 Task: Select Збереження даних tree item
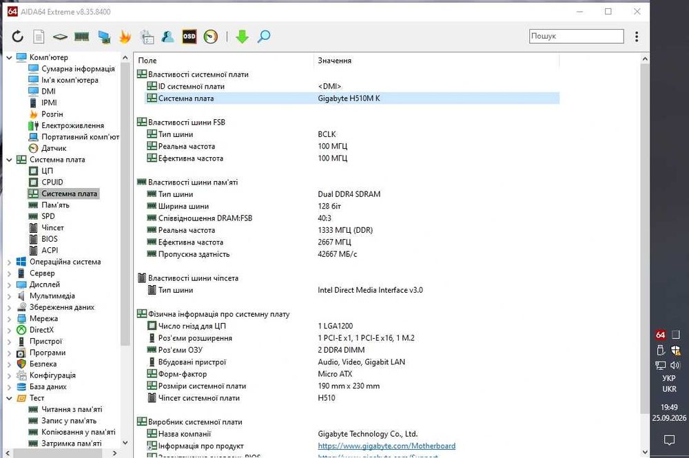[61, 307]
